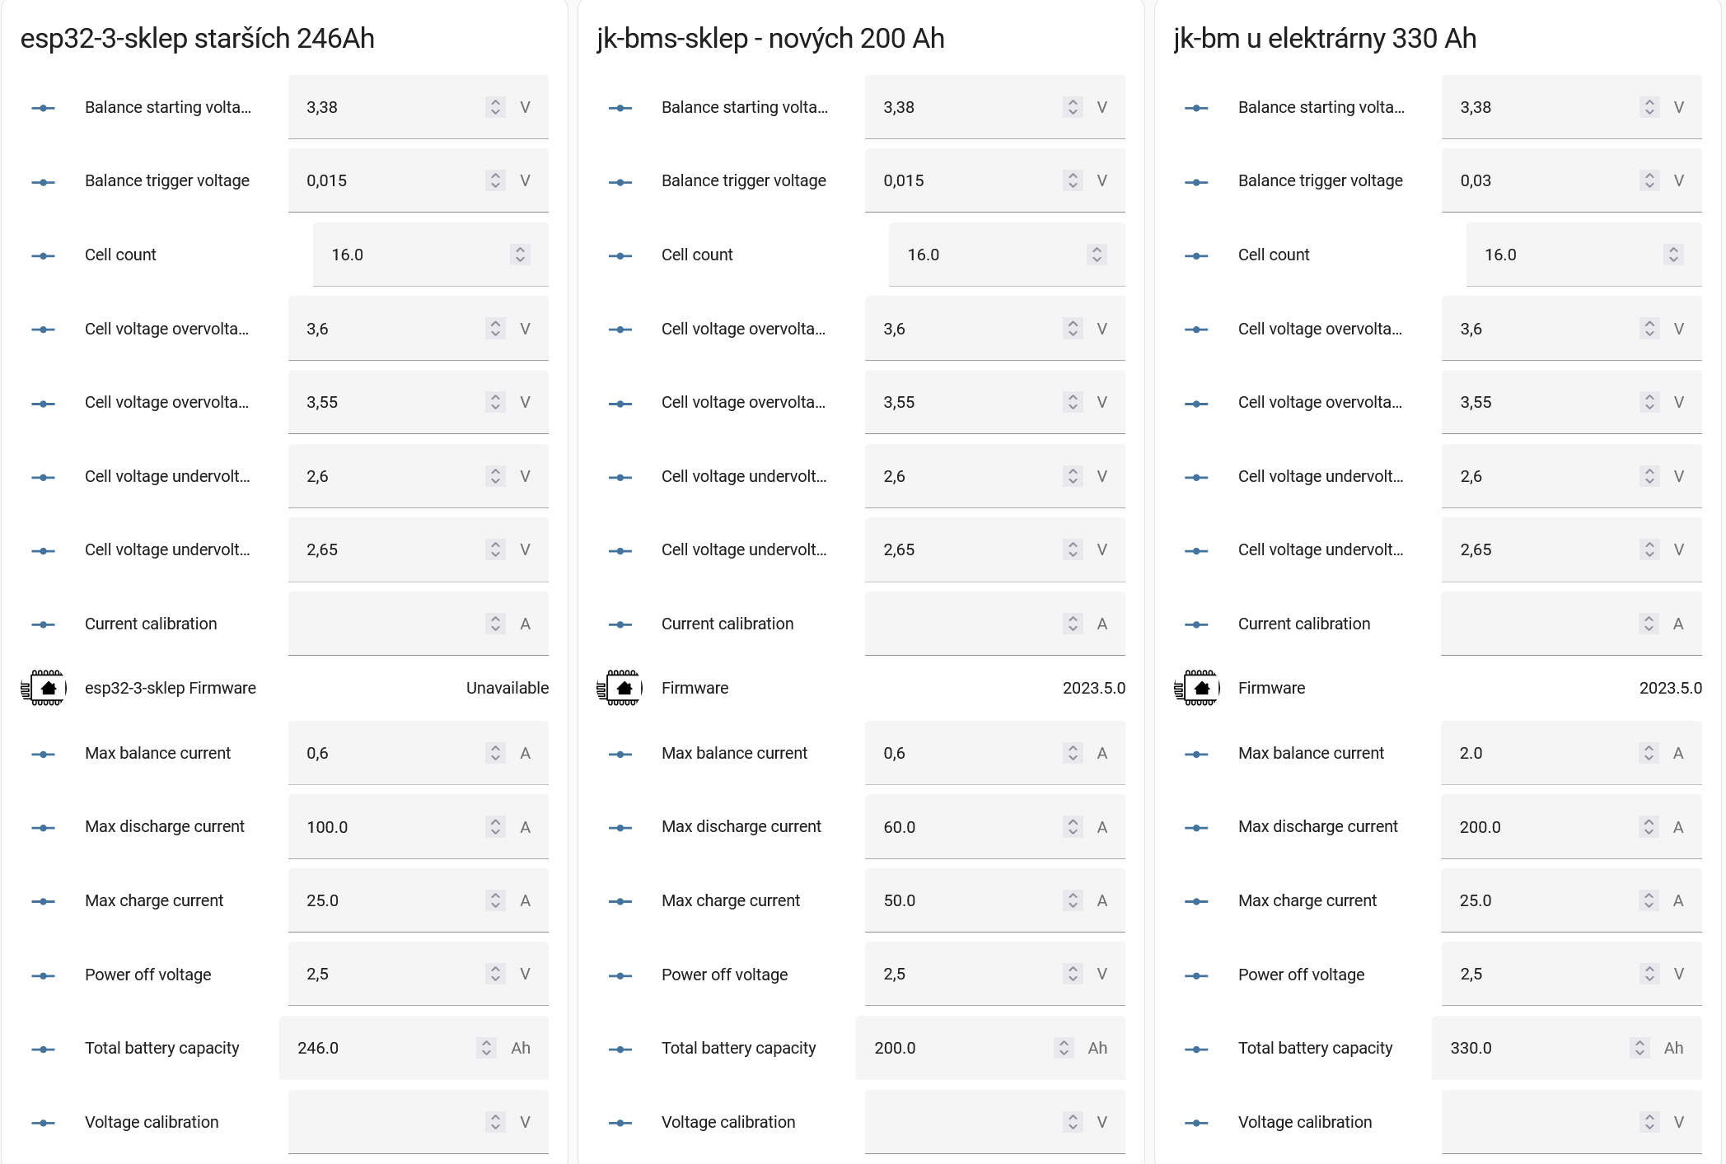Click slider icon beside Power off voltage in esp32-3-sklep card
Viewport: 1726px width, 1164px height.
point(43,975)
